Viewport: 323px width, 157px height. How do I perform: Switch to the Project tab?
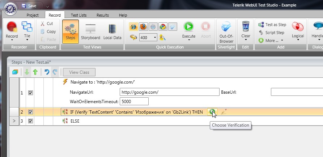click(33, 15)
